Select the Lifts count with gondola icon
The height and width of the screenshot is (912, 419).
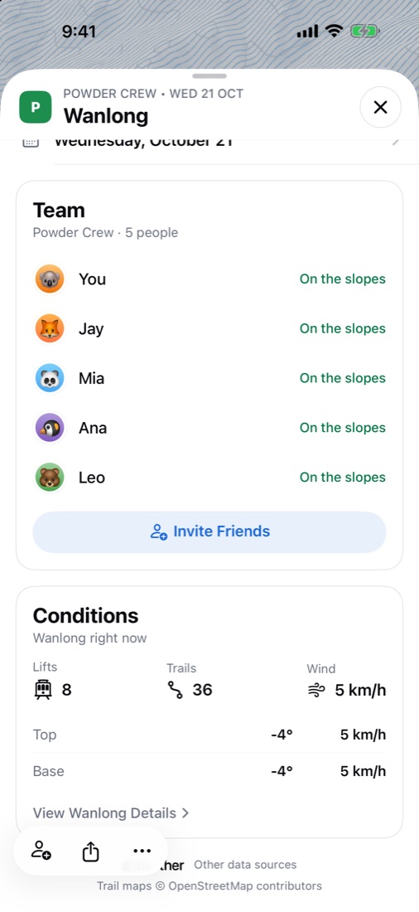point(53,690)
